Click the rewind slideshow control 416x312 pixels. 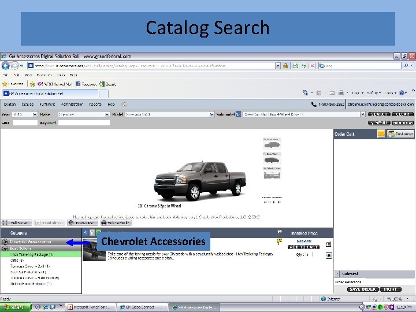(x=265, y=202)
